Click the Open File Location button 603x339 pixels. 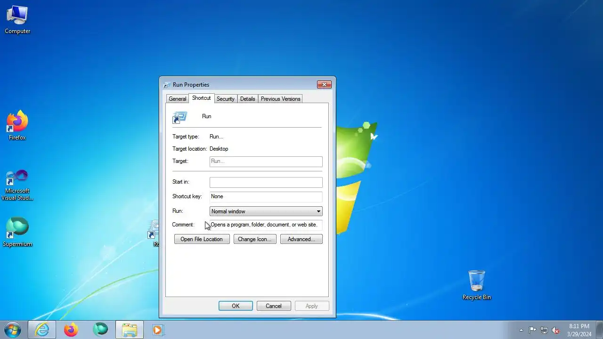(x=202, y=239)
